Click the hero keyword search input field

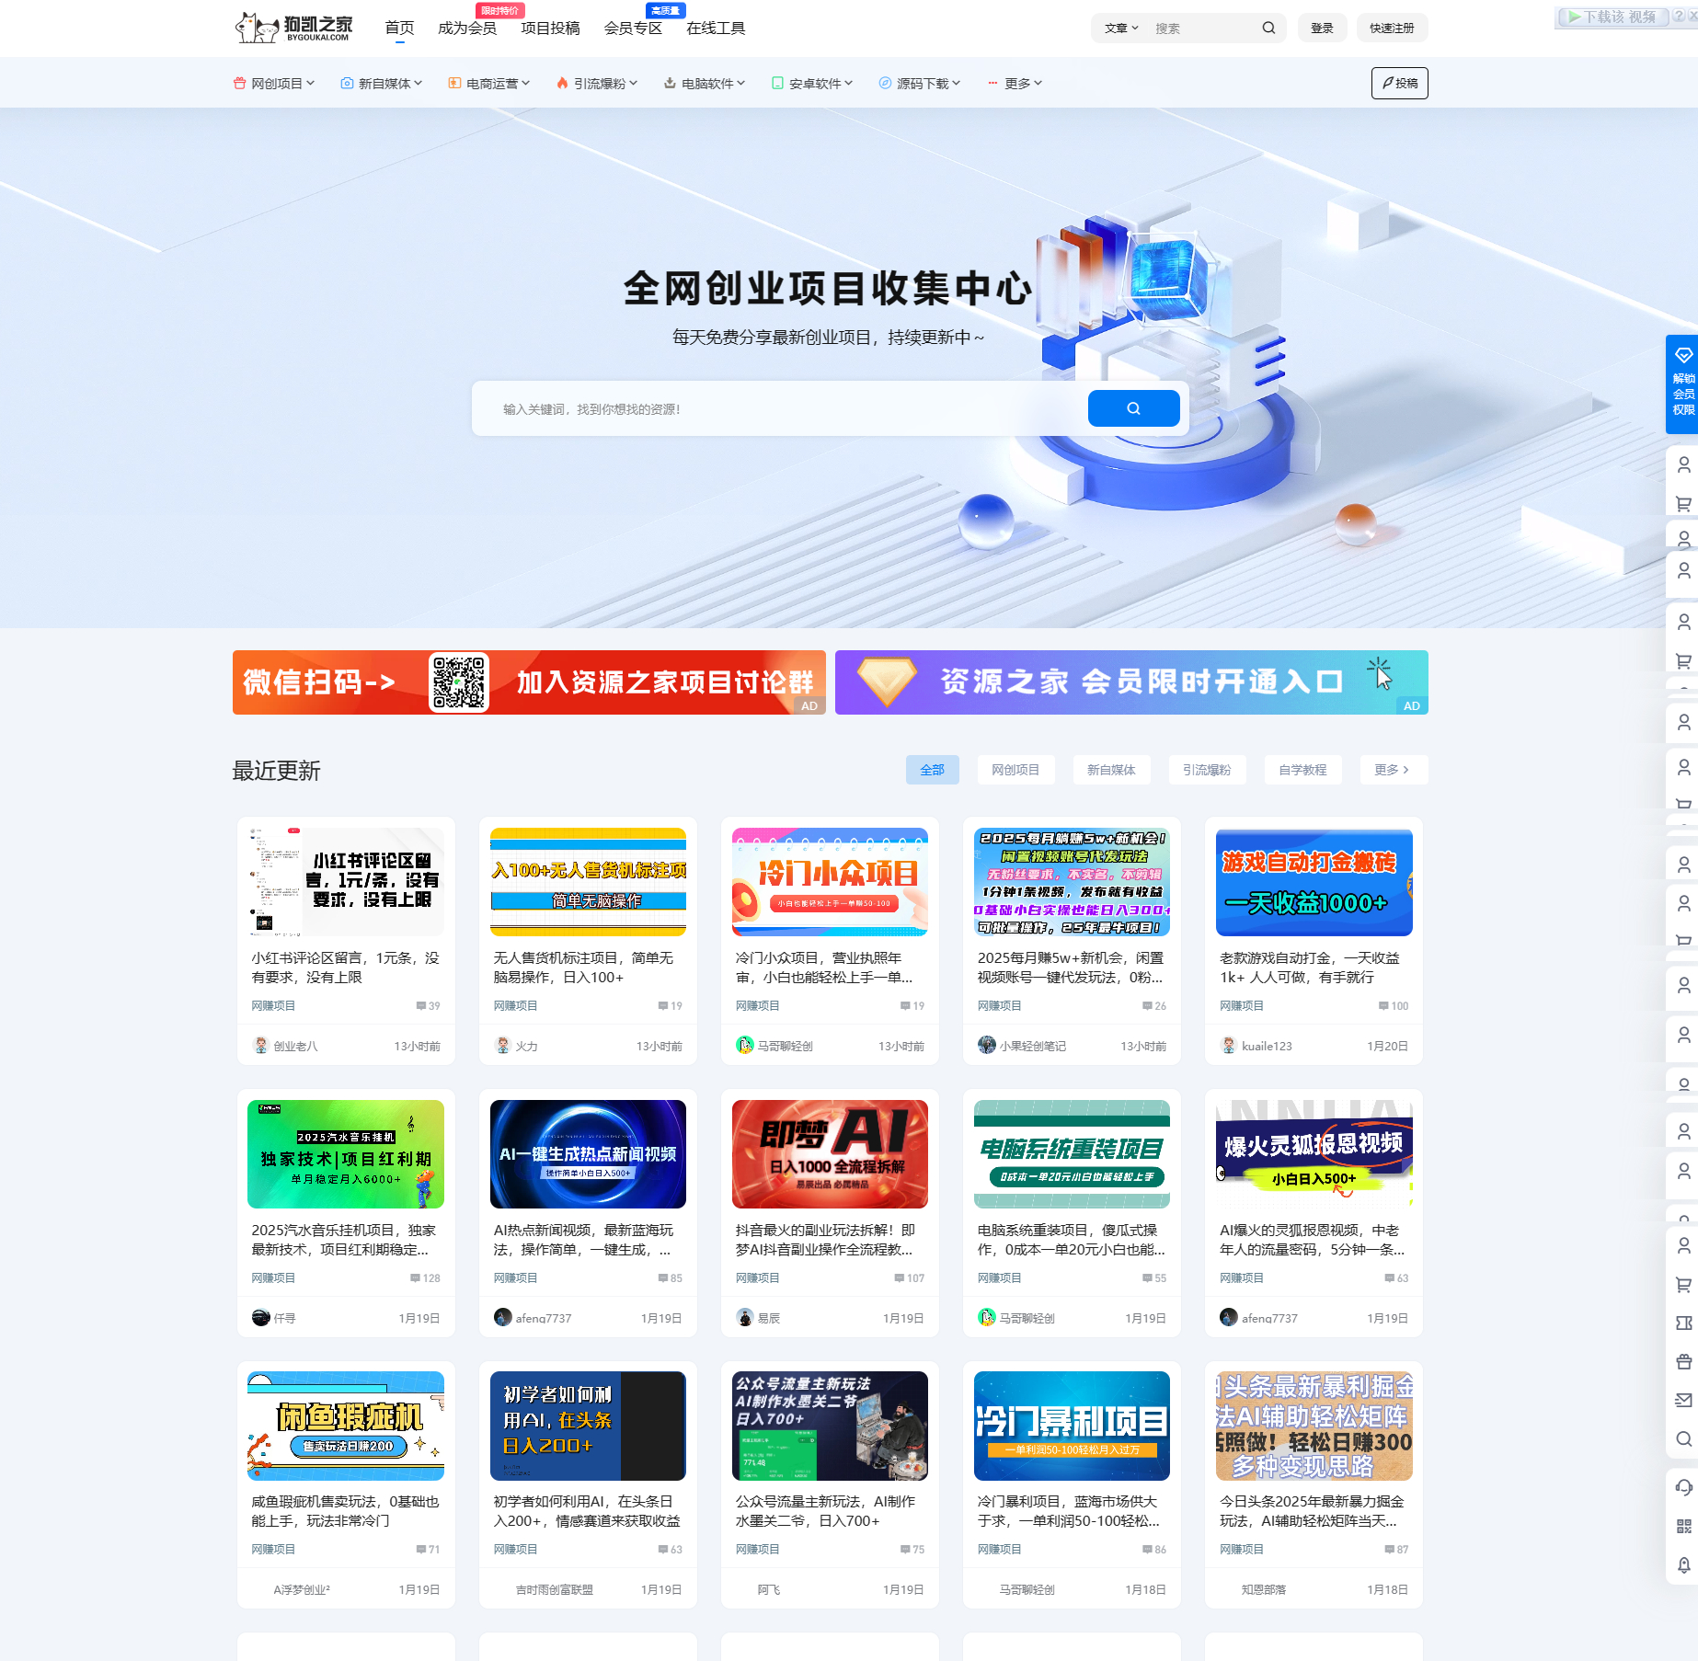777,409
